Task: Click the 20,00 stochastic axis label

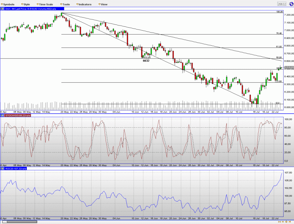Action: 287,152
